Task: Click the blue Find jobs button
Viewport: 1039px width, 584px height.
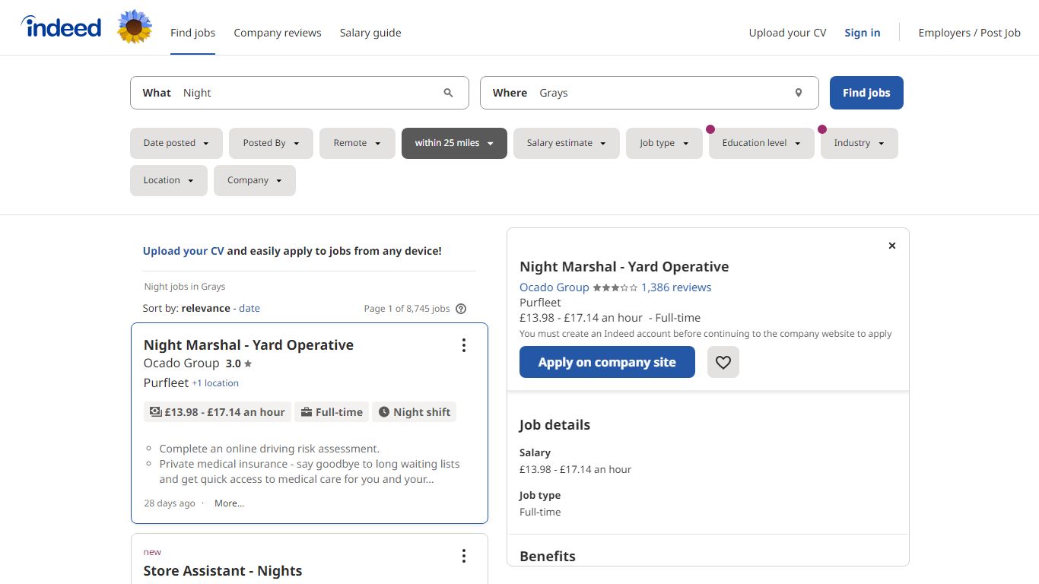Action: click(866, 93)
